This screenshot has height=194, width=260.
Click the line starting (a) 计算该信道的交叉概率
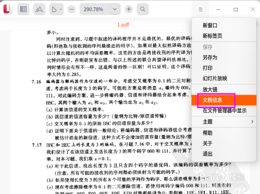point(75,110)
